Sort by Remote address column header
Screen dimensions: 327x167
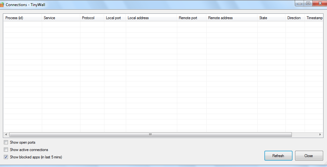232,18
